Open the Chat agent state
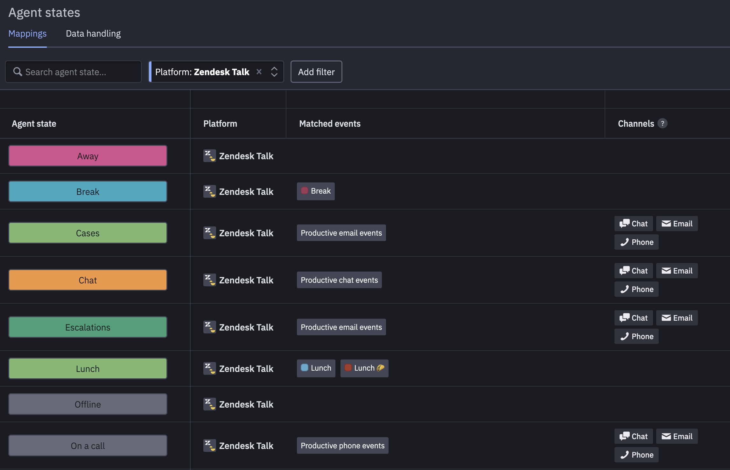The image size is (730, 470). [88, 280]
